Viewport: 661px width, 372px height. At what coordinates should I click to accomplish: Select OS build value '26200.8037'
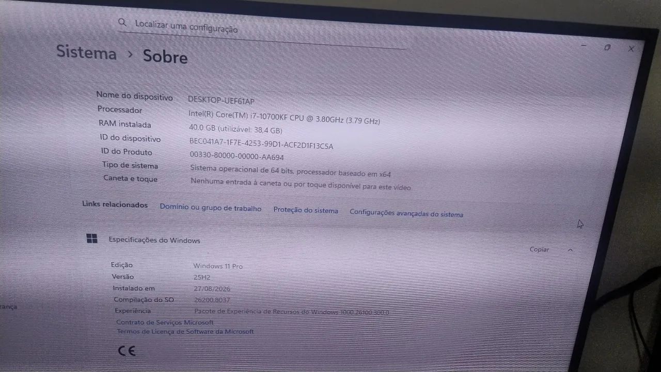tap(212, 300)
